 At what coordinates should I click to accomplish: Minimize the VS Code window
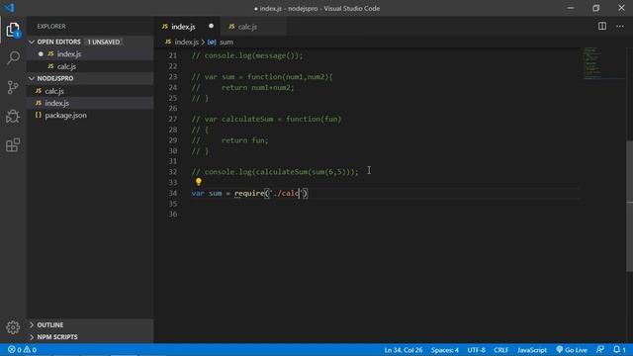click(x=571, y=8)
